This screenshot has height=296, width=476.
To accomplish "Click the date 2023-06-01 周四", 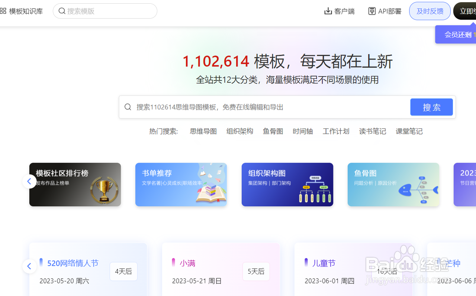I will point(329,281).
